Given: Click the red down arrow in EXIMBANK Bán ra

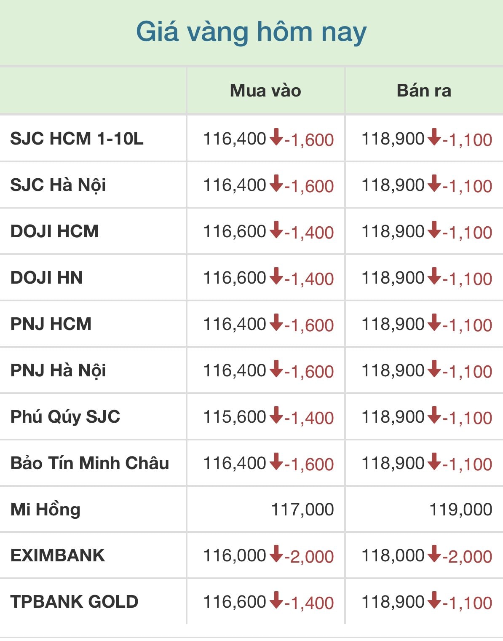Looking at the screenshot, I should (435, 554).
